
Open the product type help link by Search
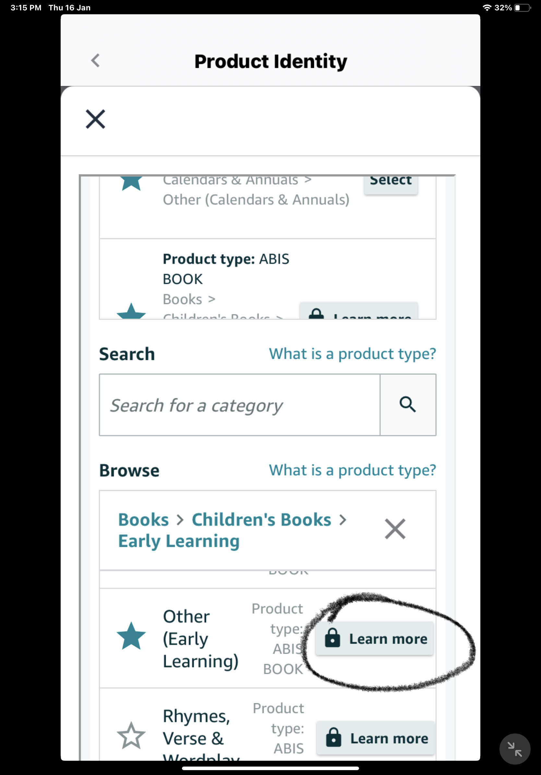tap(353, 354)
